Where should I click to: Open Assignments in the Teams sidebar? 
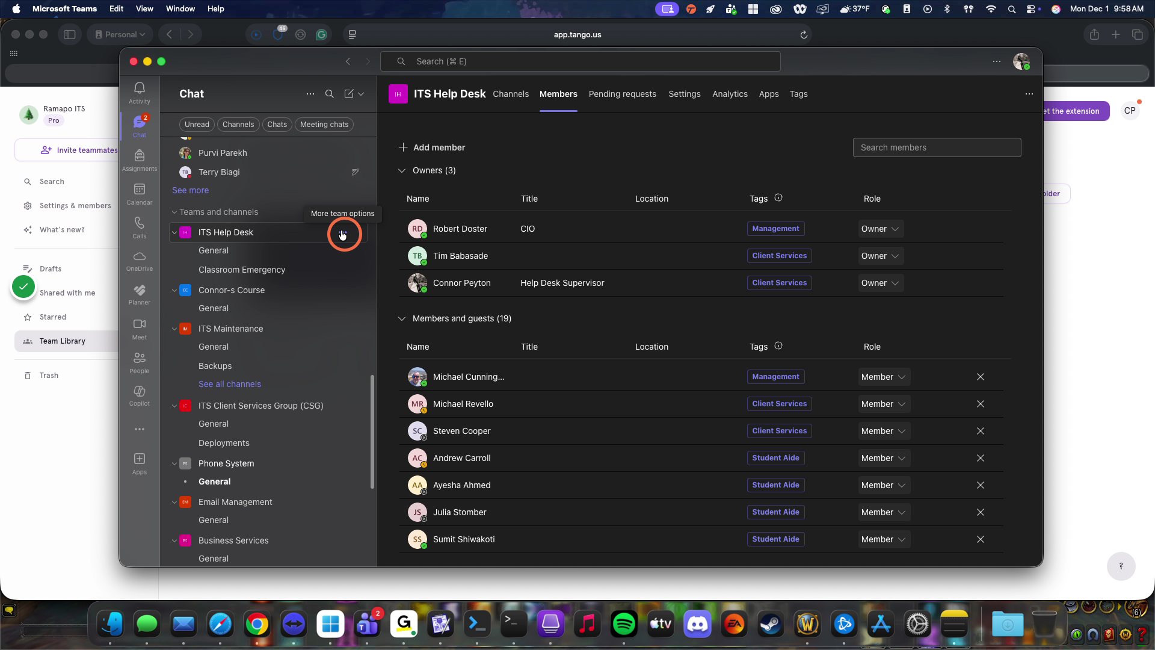coord(139,160)
